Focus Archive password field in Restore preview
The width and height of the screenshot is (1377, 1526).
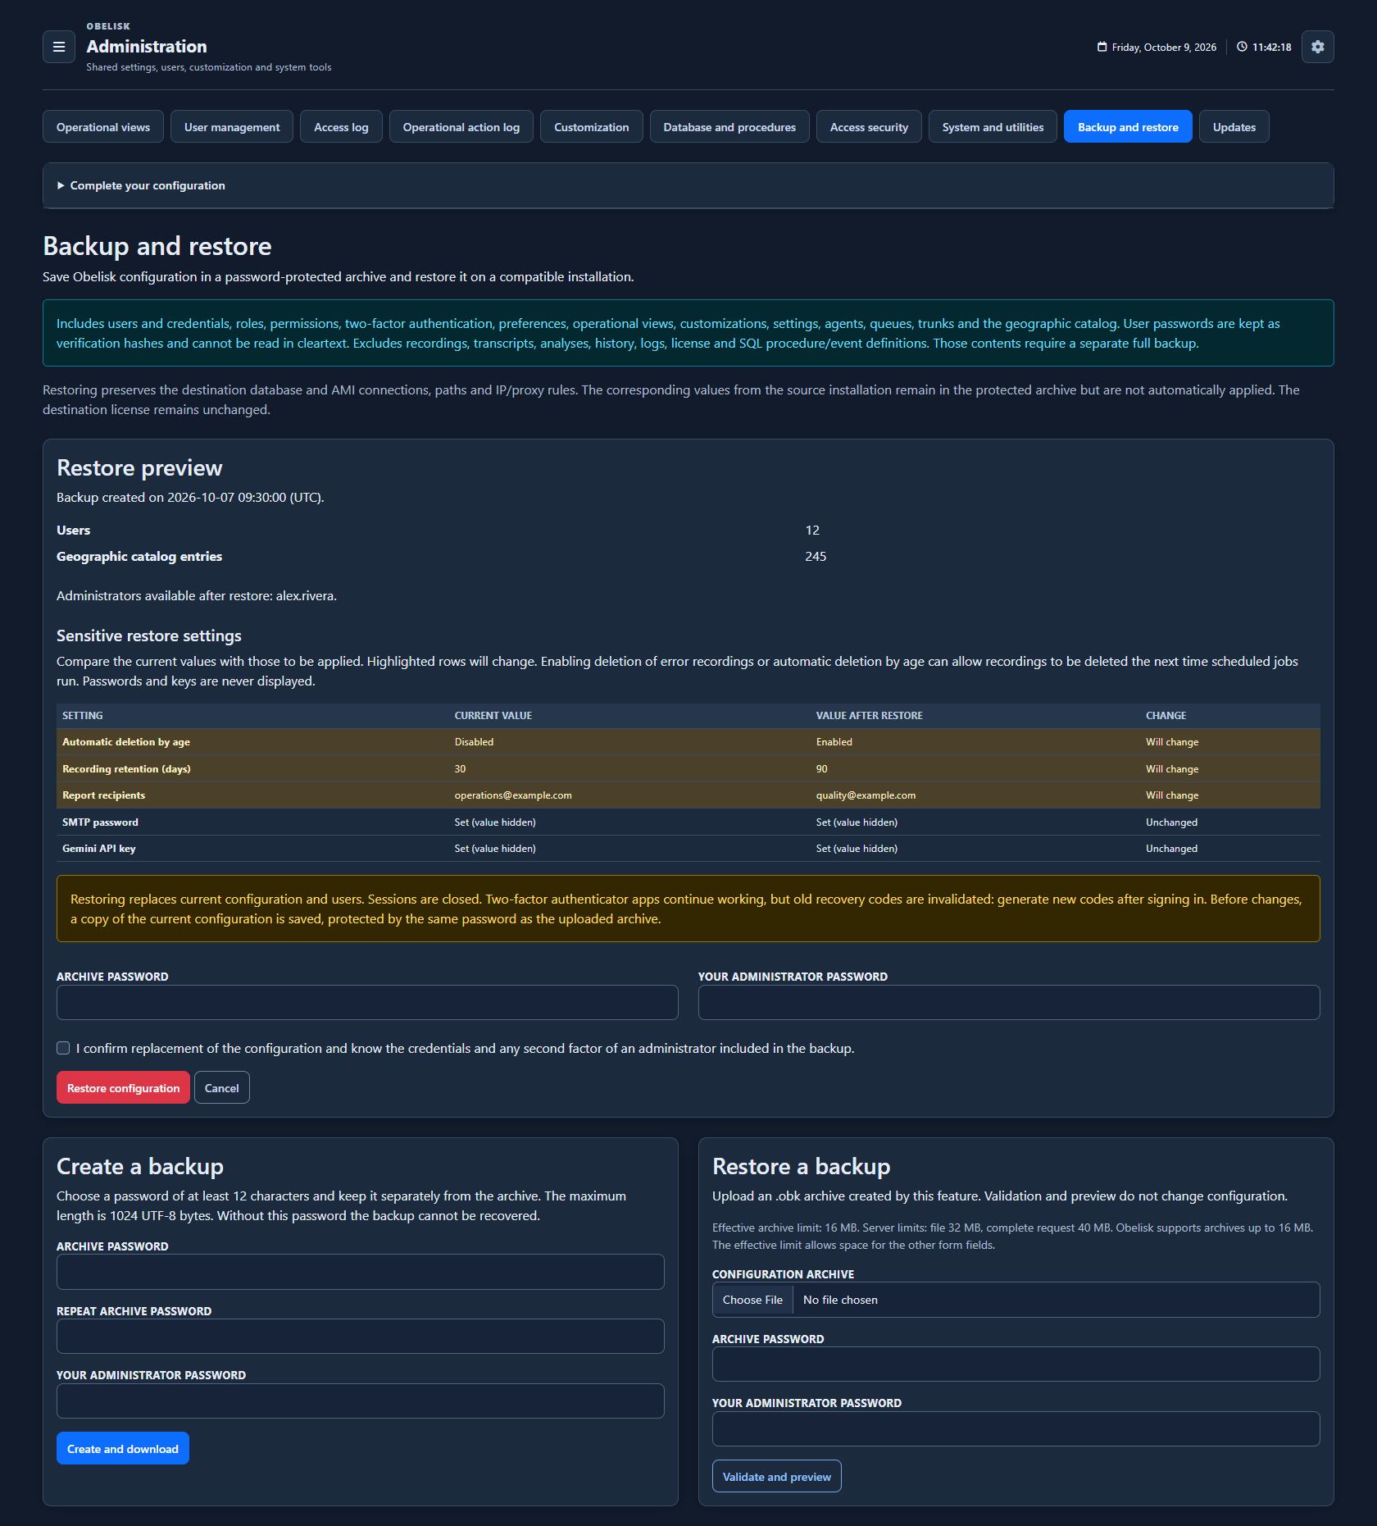(367, 1003)
